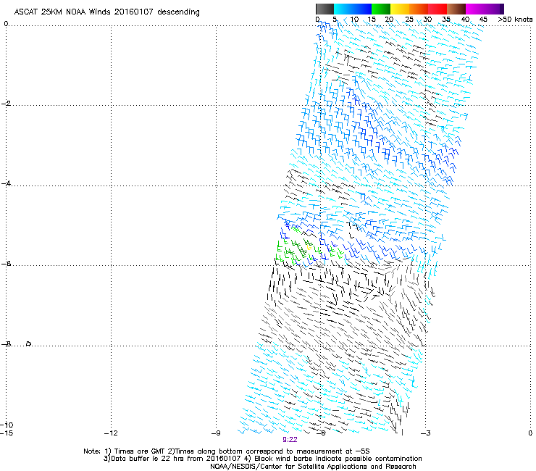Click the note line '3)Data buffer is 22 hrs'
Screen dimensions: 536x471
262,459
